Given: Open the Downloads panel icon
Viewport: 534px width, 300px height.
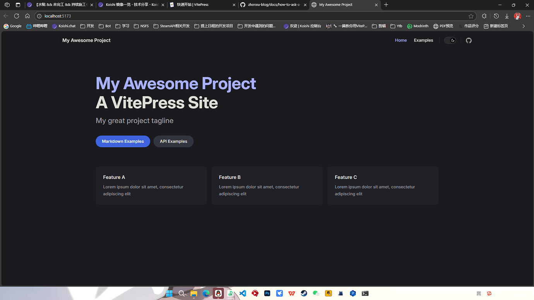Looking at the screenshot, I should pyautogui.click(x=507, y=16).
